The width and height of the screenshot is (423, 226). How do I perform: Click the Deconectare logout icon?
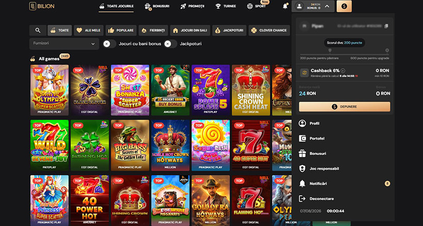[x=302, y=199]
